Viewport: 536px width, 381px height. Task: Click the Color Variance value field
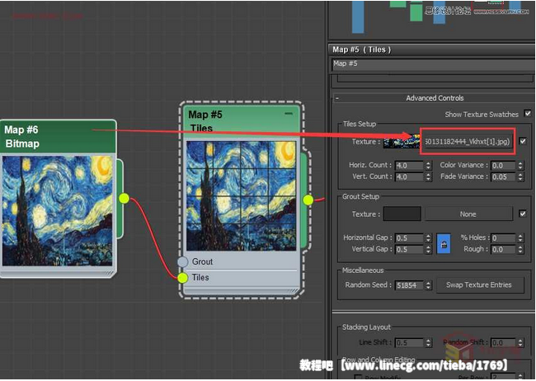click(x=503, y=166)
